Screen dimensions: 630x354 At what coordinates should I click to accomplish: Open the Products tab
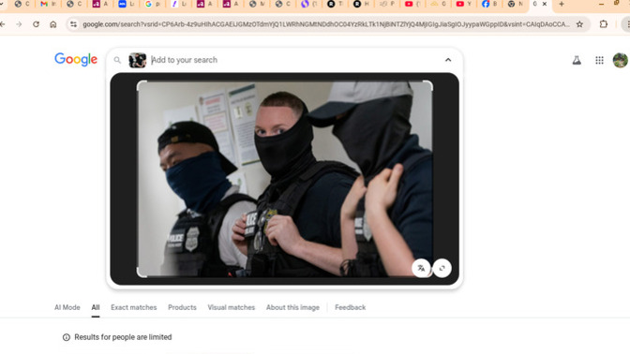coord(182,307)
